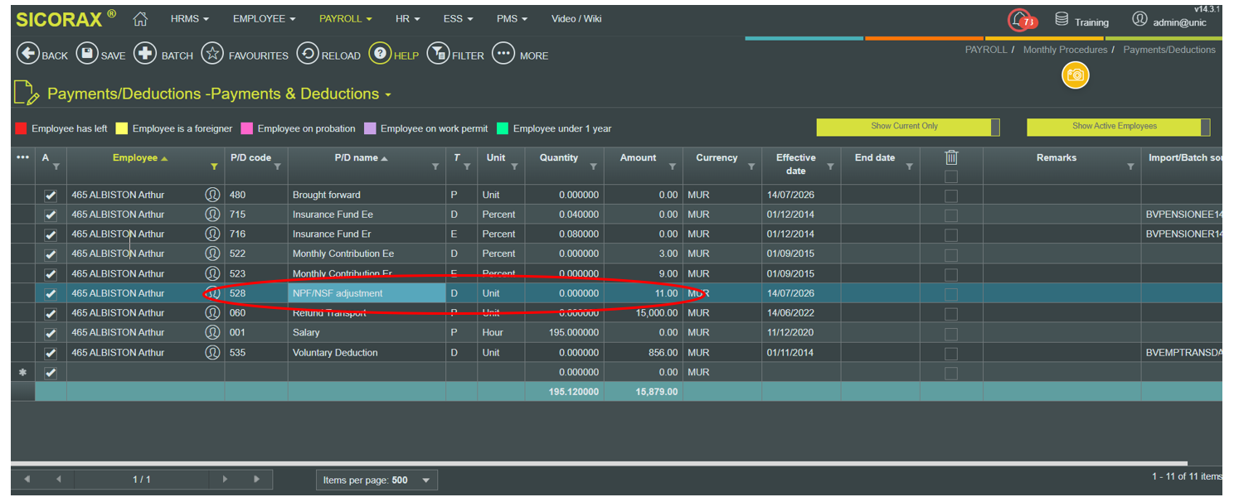Open employee profile icon on Salary row
The image size is (1234, 502).
click(212, 332)
